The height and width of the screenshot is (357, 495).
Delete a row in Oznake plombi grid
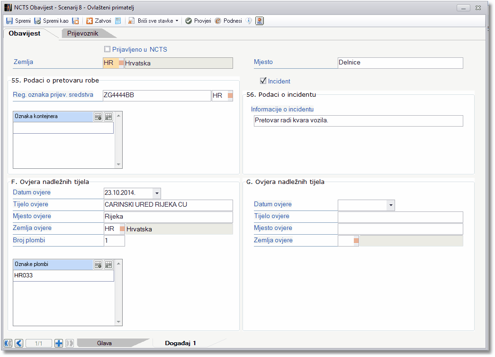click(x=108, y=265)
